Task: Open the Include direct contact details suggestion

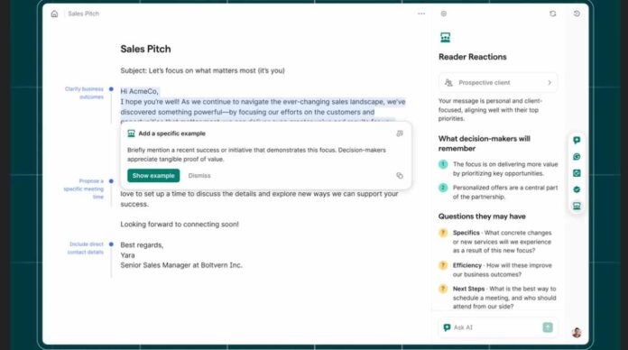Action: (x=86, y=248)
